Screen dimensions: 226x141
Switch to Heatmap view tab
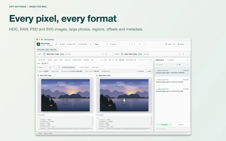pyautogui.click(x=68, y=60)
